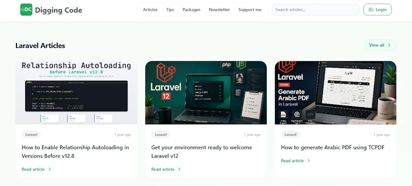
Task: Open the Articles menu item
Action: (150, 10)
